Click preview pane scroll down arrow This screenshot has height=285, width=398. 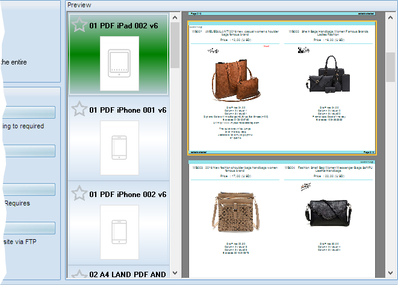pos(390,273)
